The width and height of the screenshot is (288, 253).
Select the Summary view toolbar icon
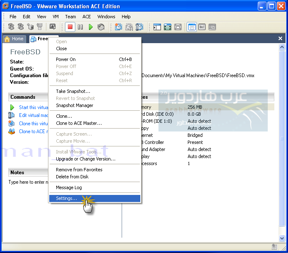(192, 27)
